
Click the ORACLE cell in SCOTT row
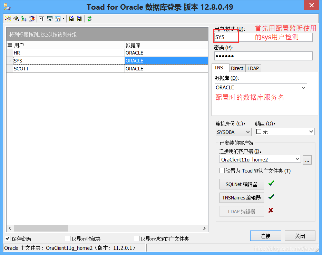click(x=166, y=69)
